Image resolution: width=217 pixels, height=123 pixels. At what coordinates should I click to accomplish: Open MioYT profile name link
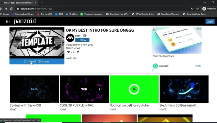79,36
